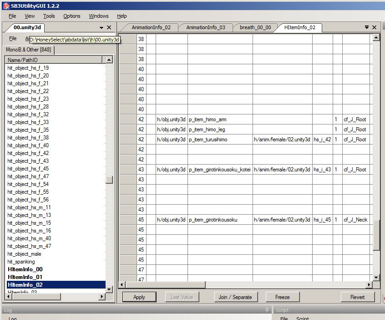Select HItemInfo_01 in the asset list
The width and height of the screenshot is (385, 320).
point(25,277)
